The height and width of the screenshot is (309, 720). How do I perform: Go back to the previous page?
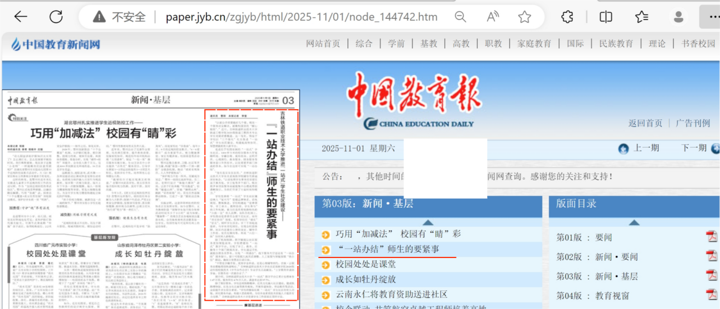point(21,17)
